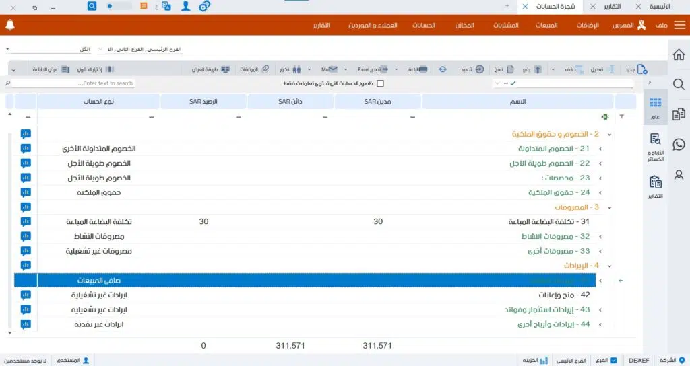
Task: Toggle the الفرع checkbox in status bar
Action: click(x=614, y=360)
